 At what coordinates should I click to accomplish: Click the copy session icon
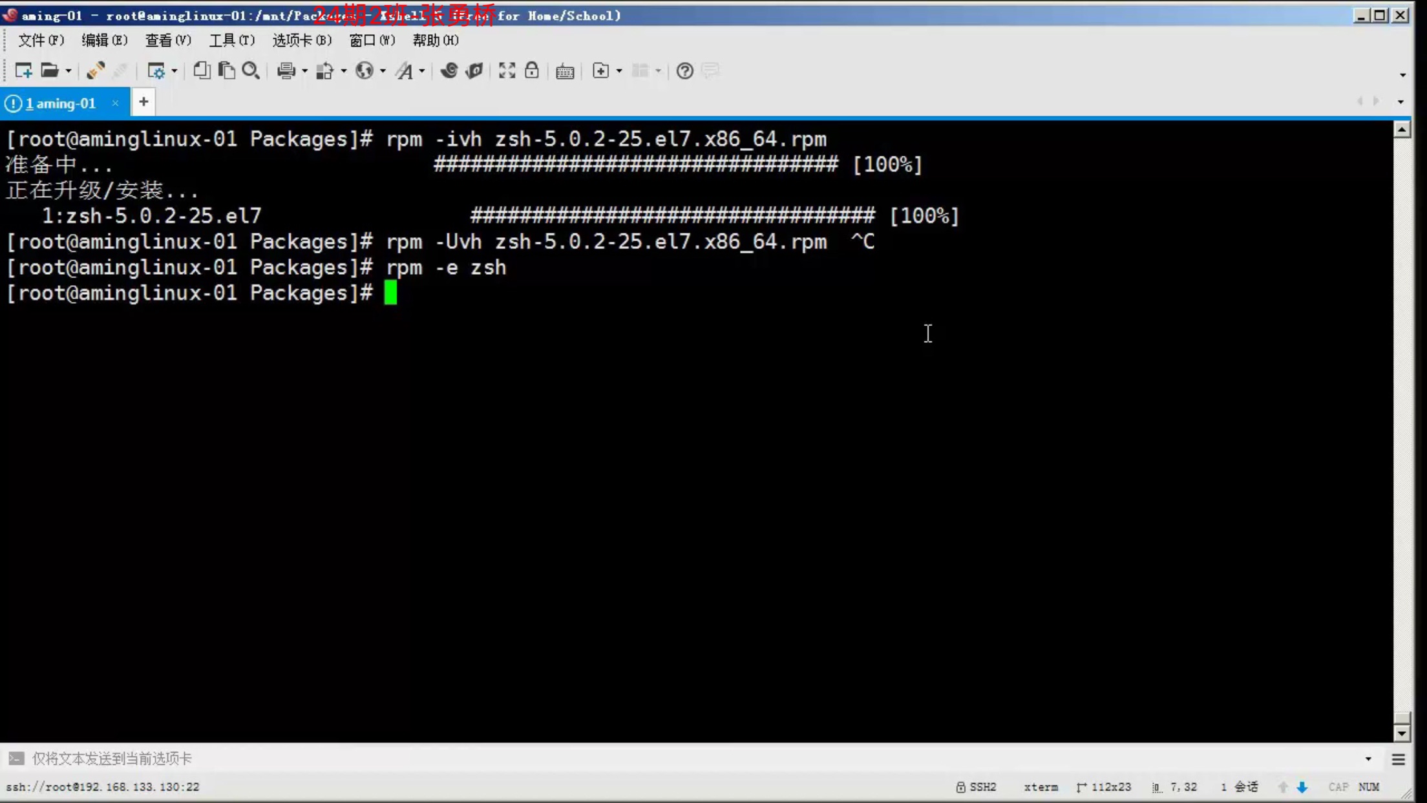pyautogui.click(x=201, y=70)
